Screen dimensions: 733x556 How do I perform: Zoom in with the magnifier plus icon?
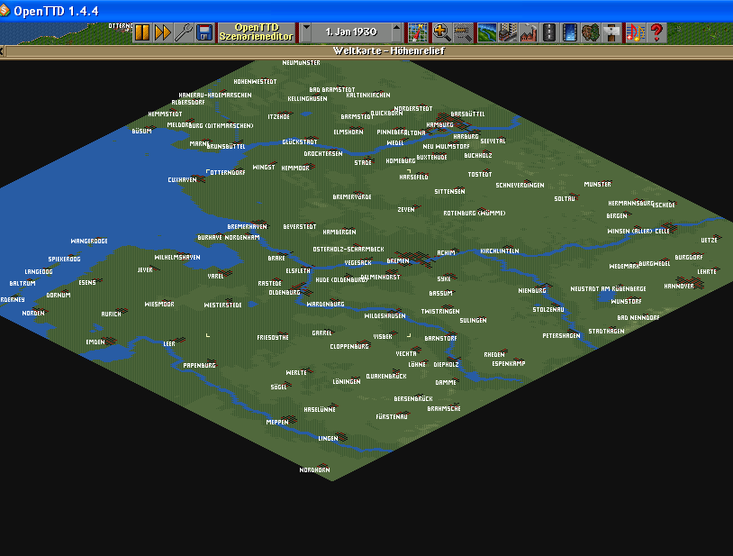click(x=442, y=32)
